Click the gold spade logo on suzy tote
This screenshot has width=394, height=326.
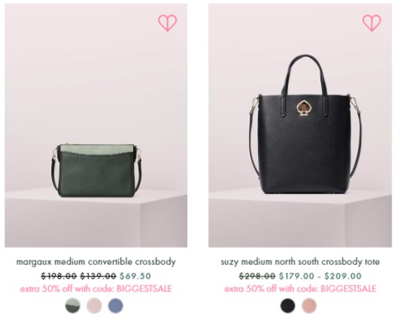point(305,108)
